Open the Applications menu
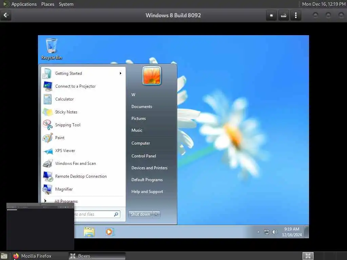Viewport: 347px width, 260px height. [24, 4]
